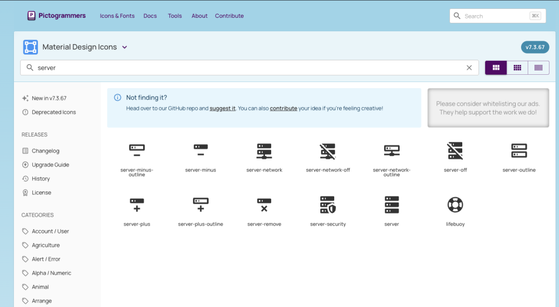Image resolution: width=559 pixels, height=307 pixels.
Task: Focus the top site Search box
Action: point(498,16)
